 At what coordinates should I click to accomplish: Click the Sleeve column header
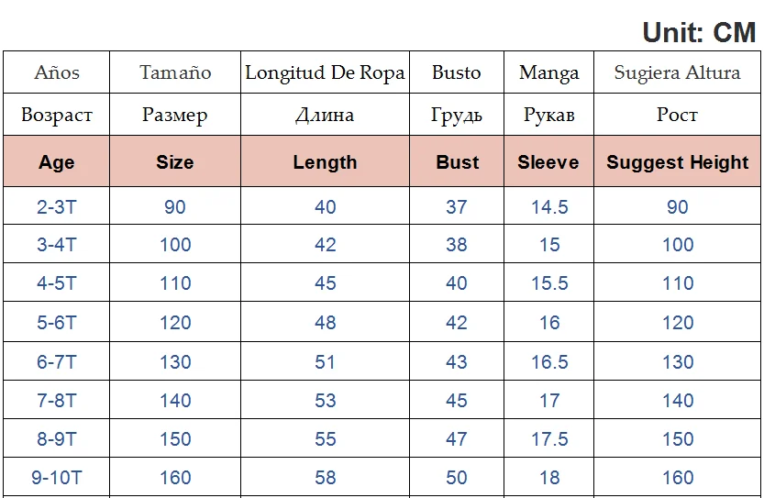click(x=548, y=161)
